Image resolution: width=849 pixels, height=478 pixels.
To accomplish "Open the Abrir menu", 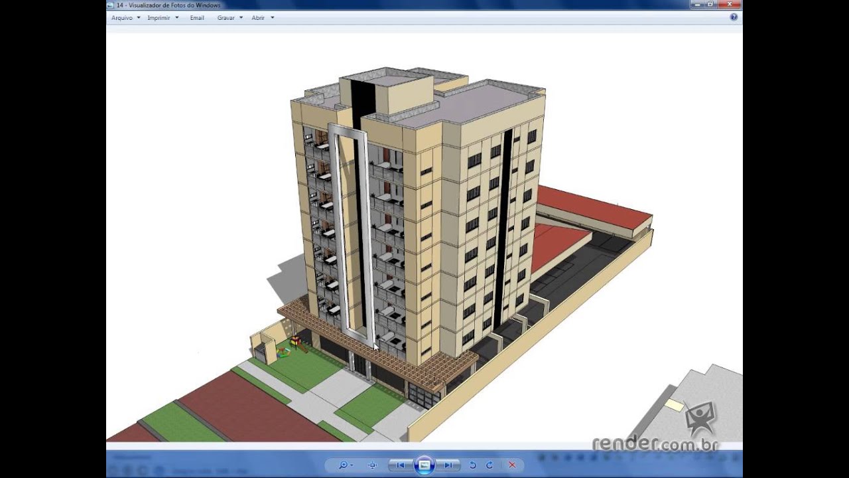I will click(262, 18).
